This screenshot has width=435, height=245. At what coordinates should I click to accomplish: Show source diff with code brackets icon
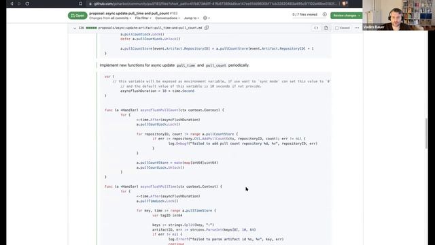(x=316, y=28)
